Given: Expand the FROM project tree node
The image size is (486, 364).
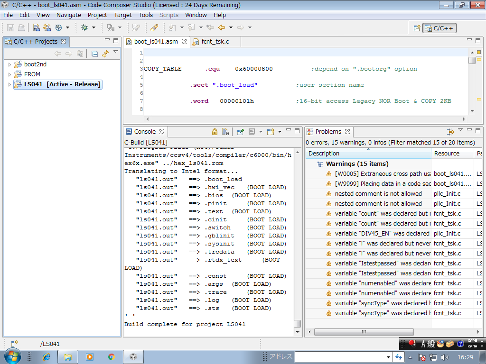Looking at the screenshot, I should (x=9, y=74).
